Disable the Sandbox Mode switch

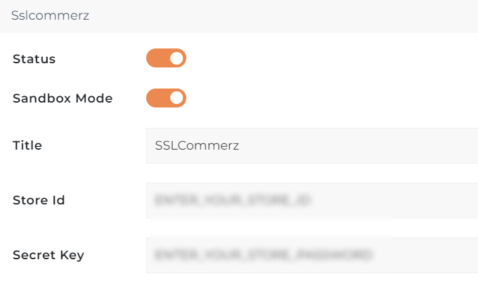(166, 98)
